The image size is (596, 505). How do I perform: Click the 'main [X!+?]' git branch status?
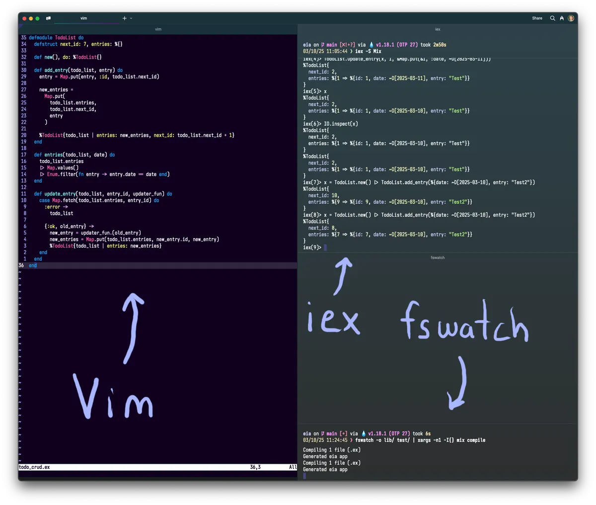tap(338, 45)
